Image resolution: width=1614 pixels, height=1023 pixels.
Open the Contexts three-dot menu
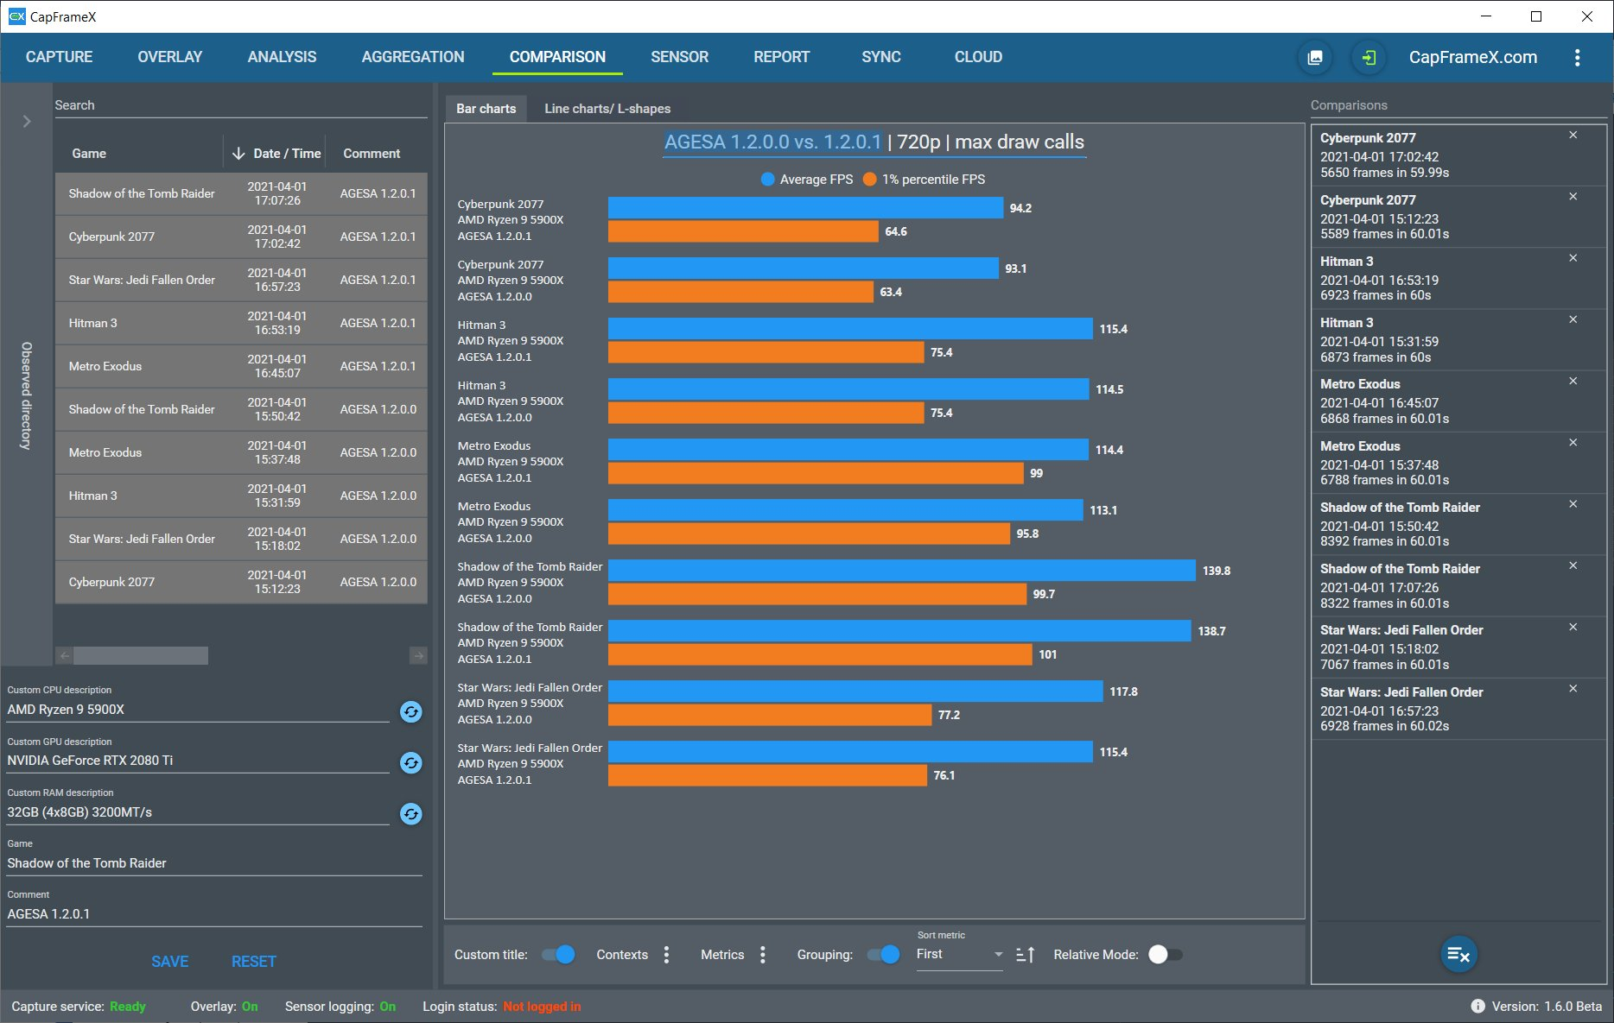(666, 955)
